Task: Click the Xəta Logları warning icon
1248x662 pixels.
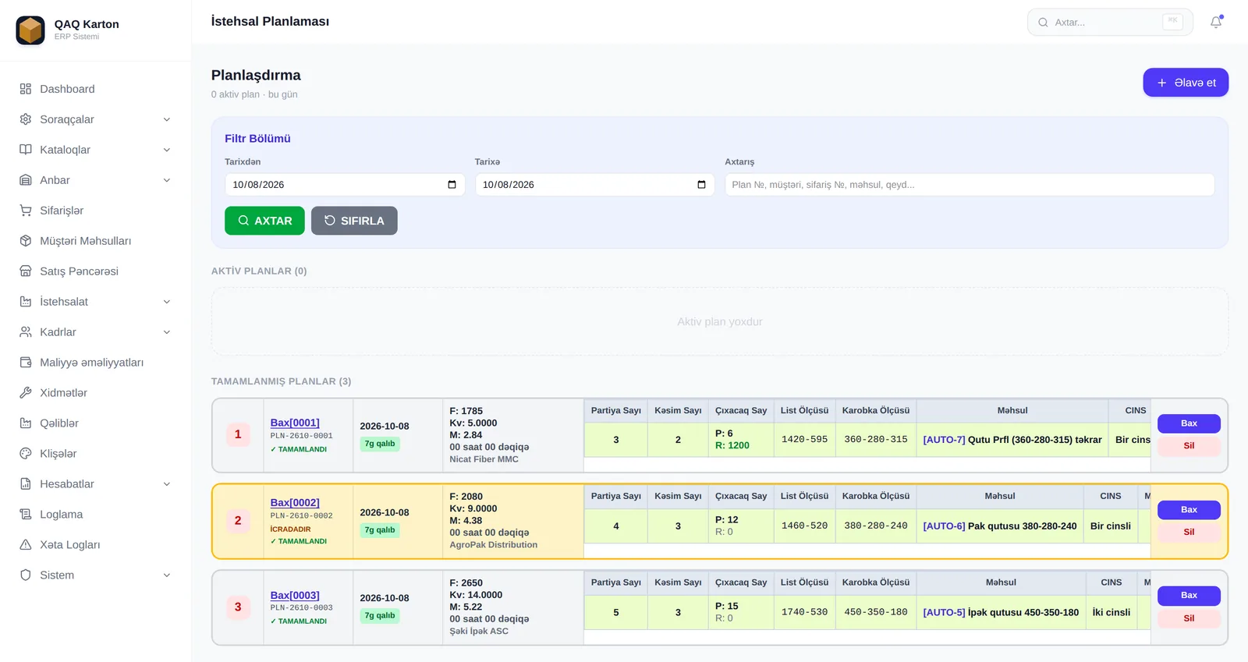Action: [26, 545]
